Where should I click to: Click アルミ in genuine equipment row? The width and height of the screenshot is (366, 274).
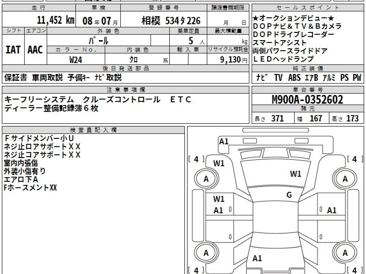[x=329, y=78]
